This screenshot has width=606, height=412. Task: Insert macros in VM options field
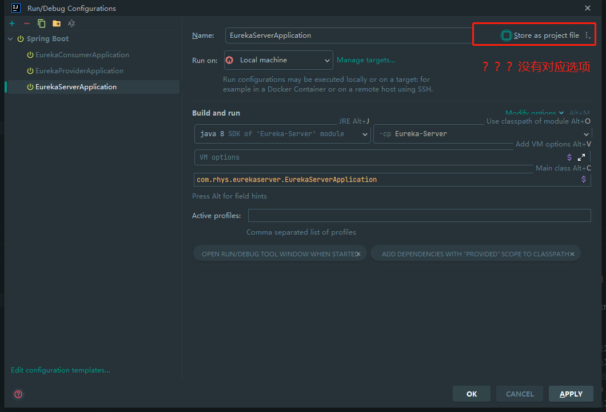pos(569,157)
